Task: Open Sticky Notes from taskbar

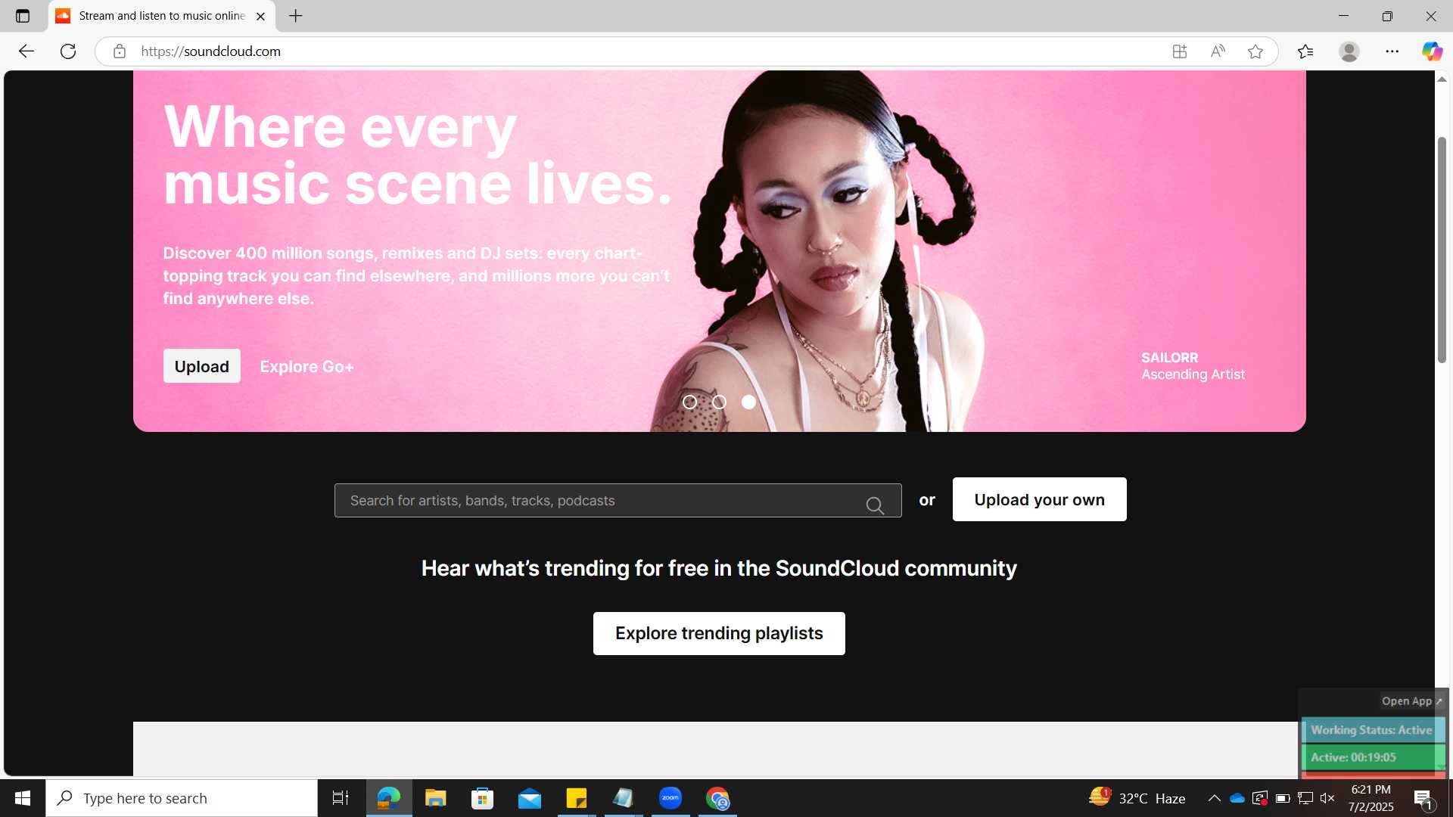Action: [x=577, y=798]
